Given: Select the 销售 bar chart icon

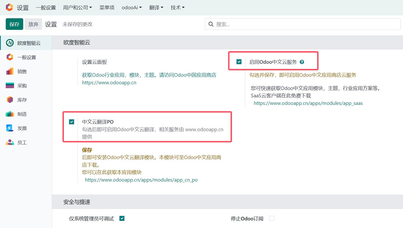Looking at the screenshot, I should pos(10,71).
